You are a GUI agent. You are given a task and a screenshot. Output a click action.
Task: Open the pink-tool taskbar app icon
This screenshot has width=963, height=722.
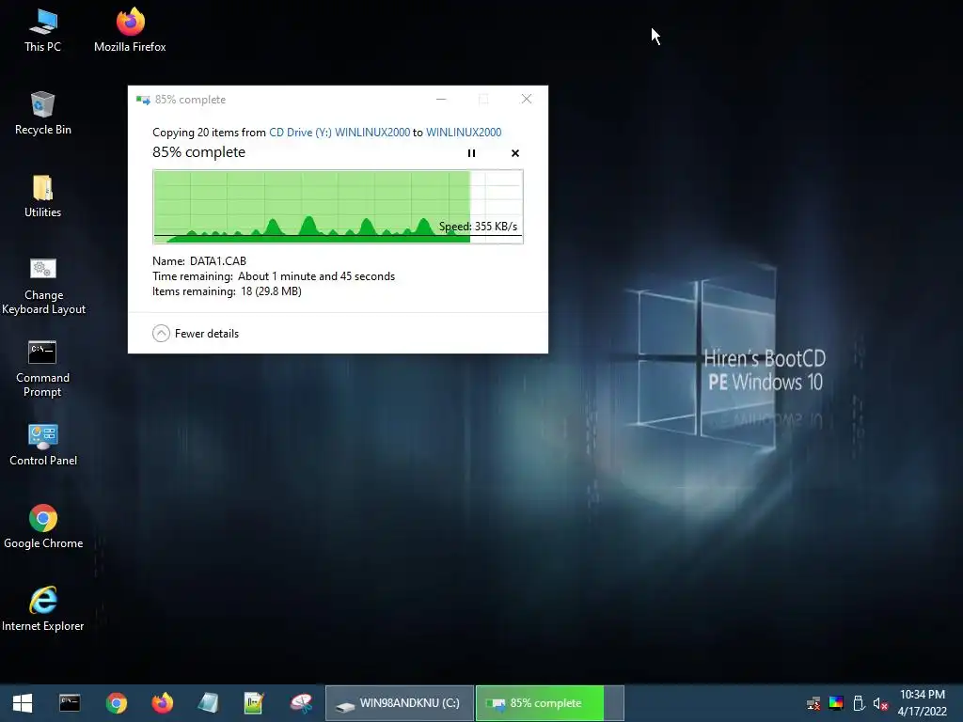(301, 703)
